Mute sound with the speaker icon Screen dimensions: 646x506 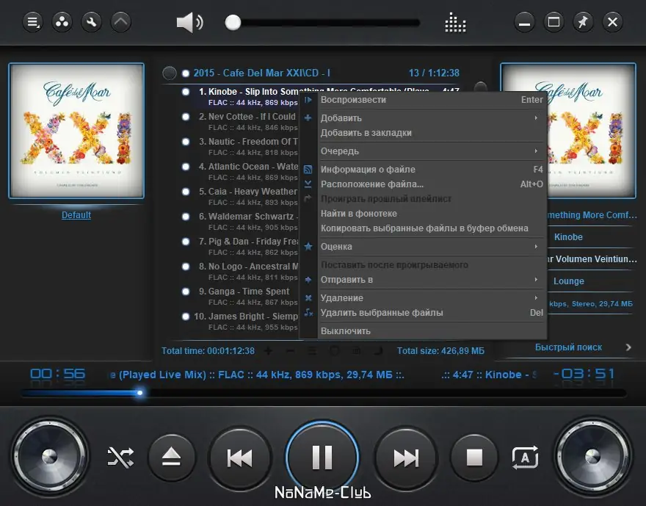tap(189, 22)
